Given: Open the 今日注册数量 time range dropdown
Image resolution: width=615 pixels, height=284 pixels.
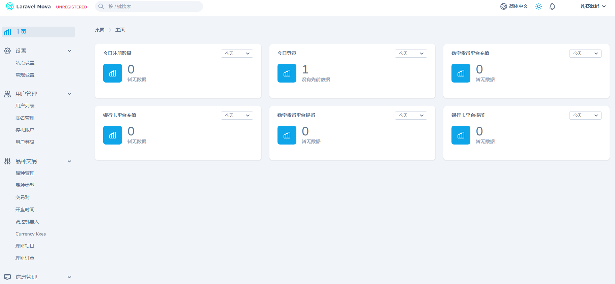Looking at the screenshot, I should click(237, 54).
